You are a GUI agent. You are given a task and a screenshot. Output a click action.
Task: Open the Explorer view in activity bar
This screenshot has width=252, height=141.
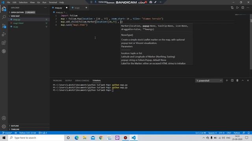coord(4,9)
